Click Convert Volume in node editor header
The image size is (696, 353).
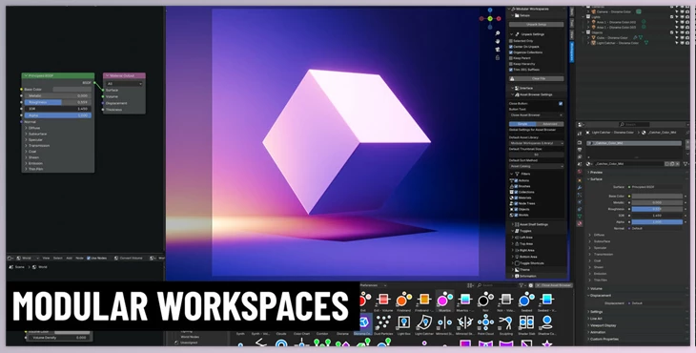(x=128, y=258)
